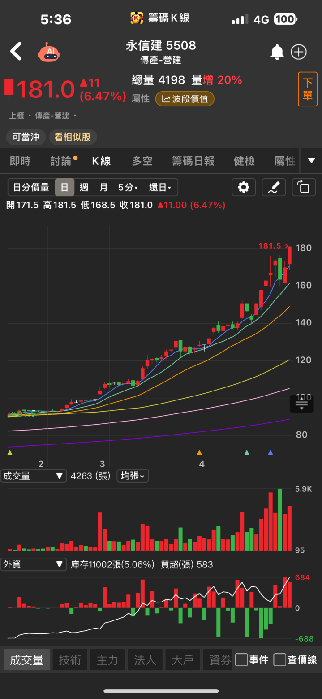This screenshot has height=699, width=322.
Task: Select the bottom 成交量 tab
Action: 26,660
